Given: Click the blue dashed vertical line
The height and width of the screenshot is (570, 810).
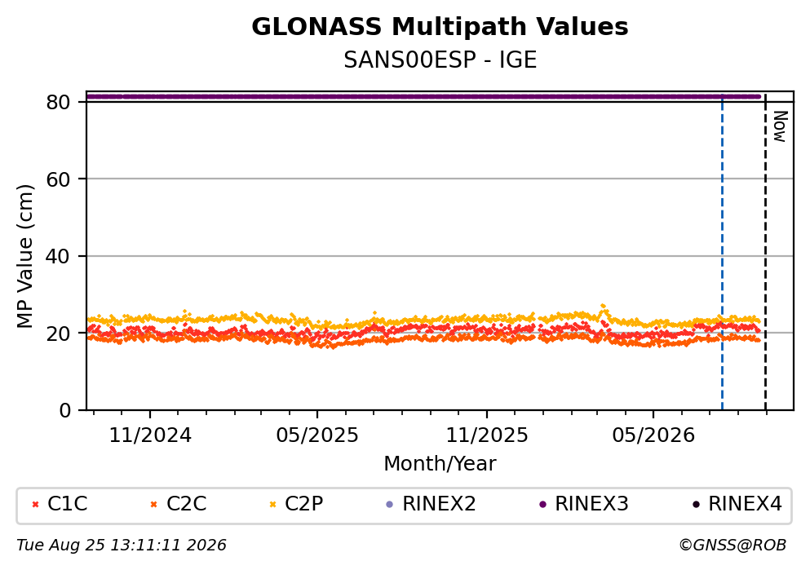Looking at the screenshot, I should tap(722, 253).
